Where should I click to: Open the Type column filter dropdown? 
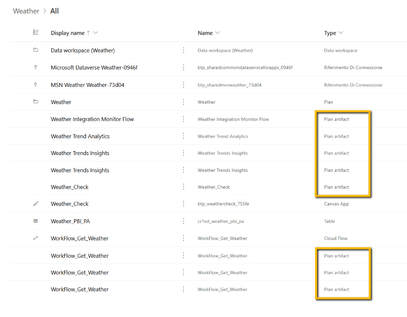(341, 33)
